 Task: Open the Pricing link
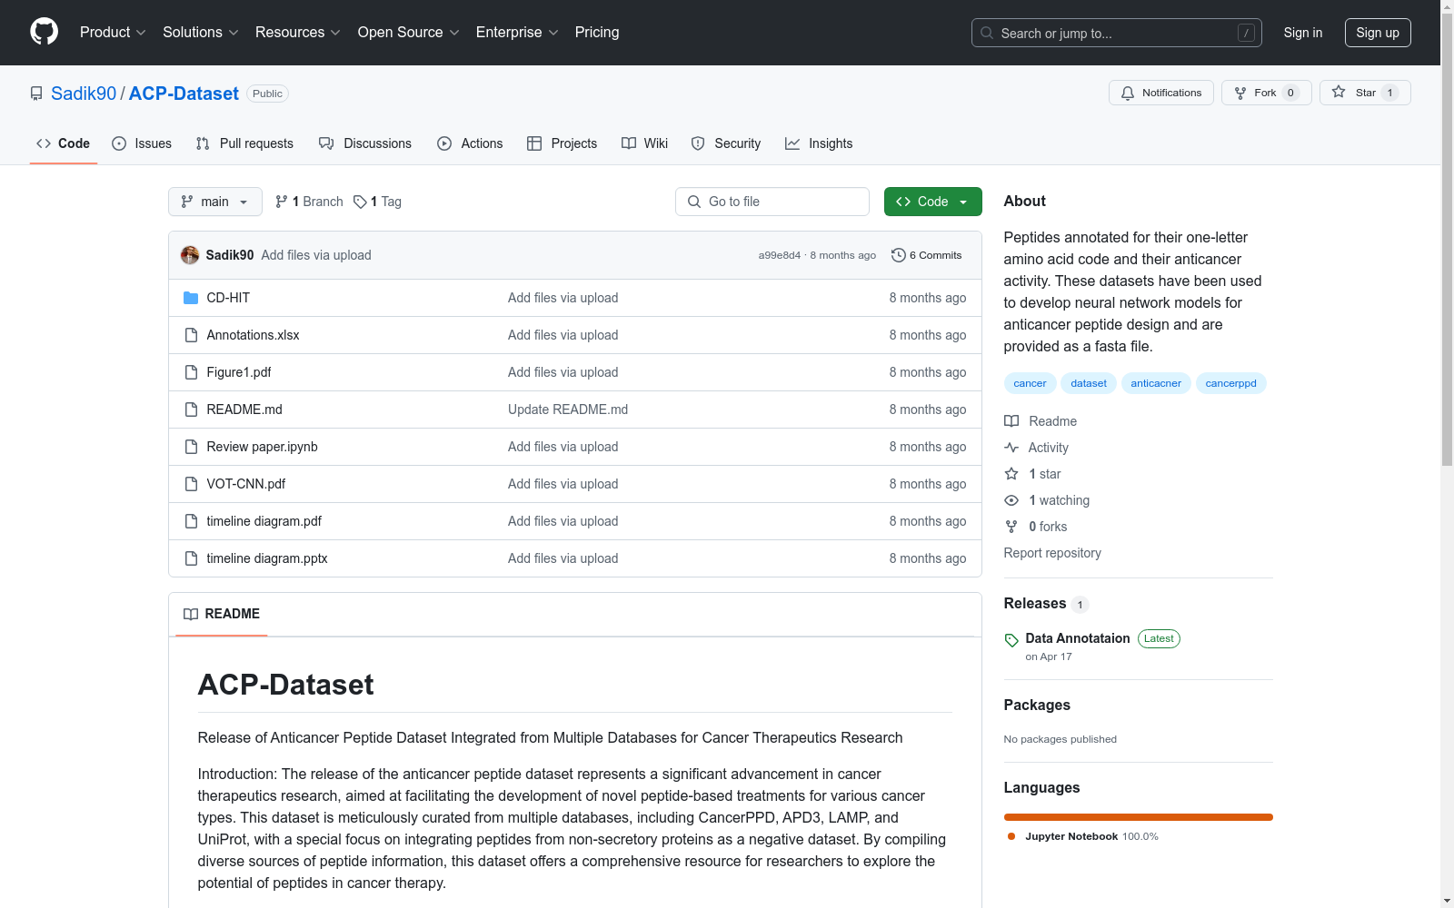pyautogui.click(x=597, y=33)
